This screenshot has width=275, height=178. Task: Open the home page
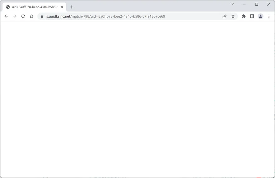[x=31, y=16]
